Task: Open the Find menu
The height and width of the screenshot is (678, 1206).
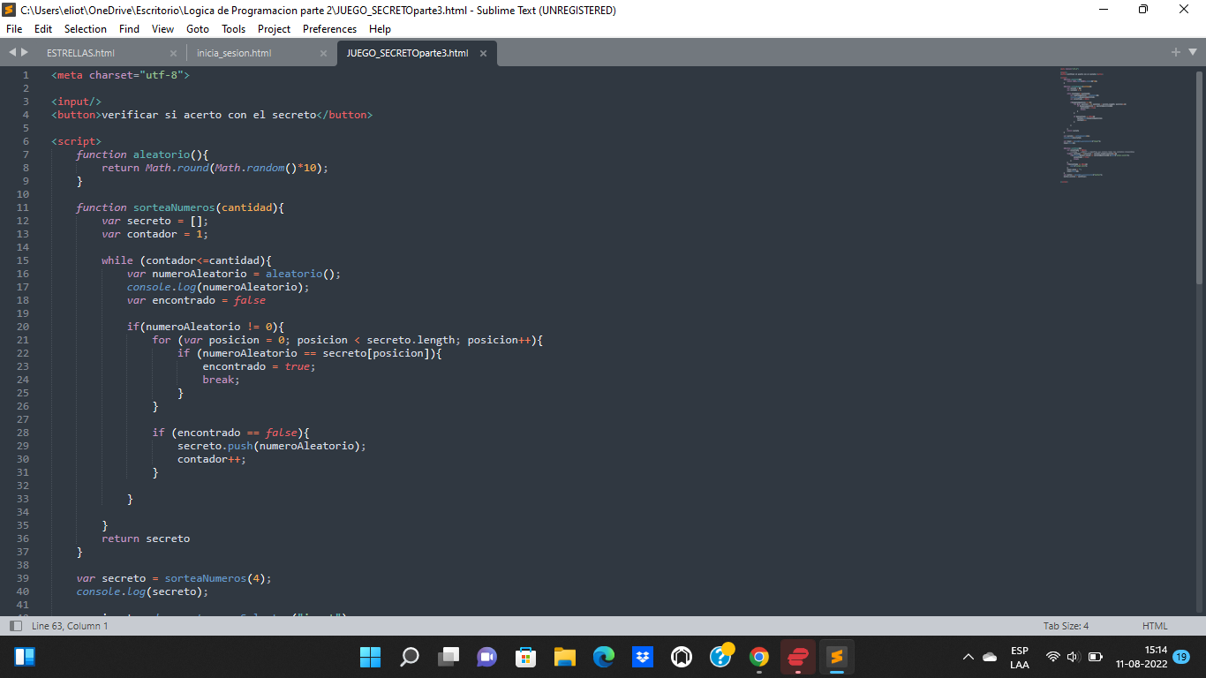Action: click(x=129, y=29)
